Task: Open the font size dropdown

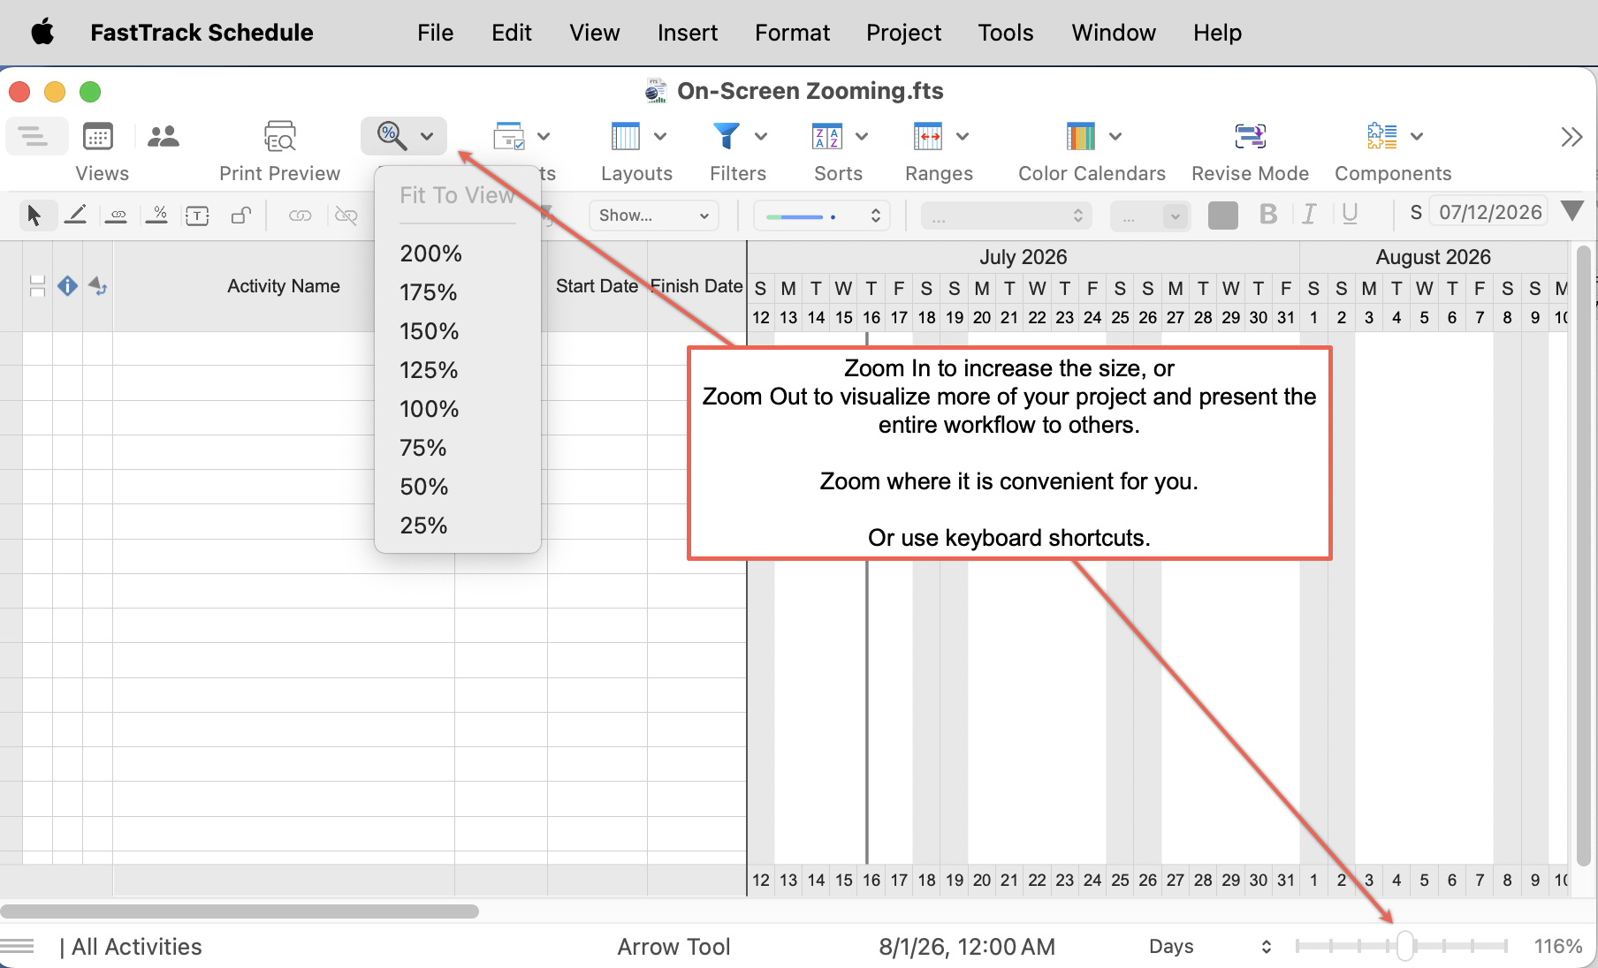Action: (1151, 216)
